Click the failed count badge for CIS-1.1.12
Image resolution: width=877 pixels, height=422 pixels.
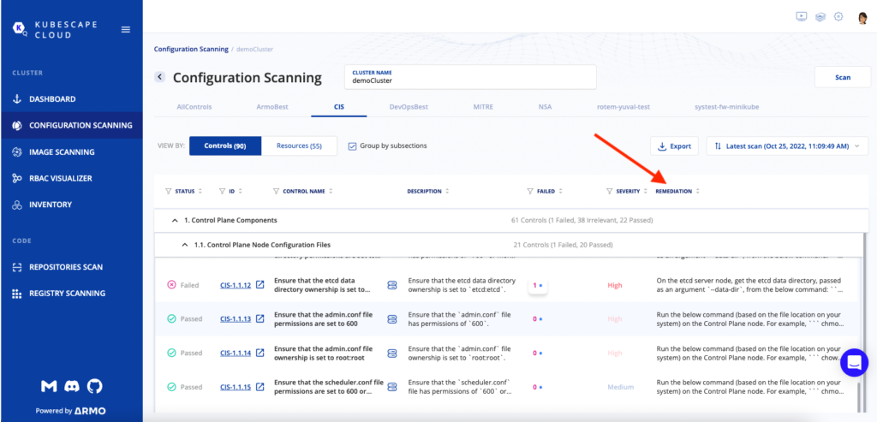(538, 286)
